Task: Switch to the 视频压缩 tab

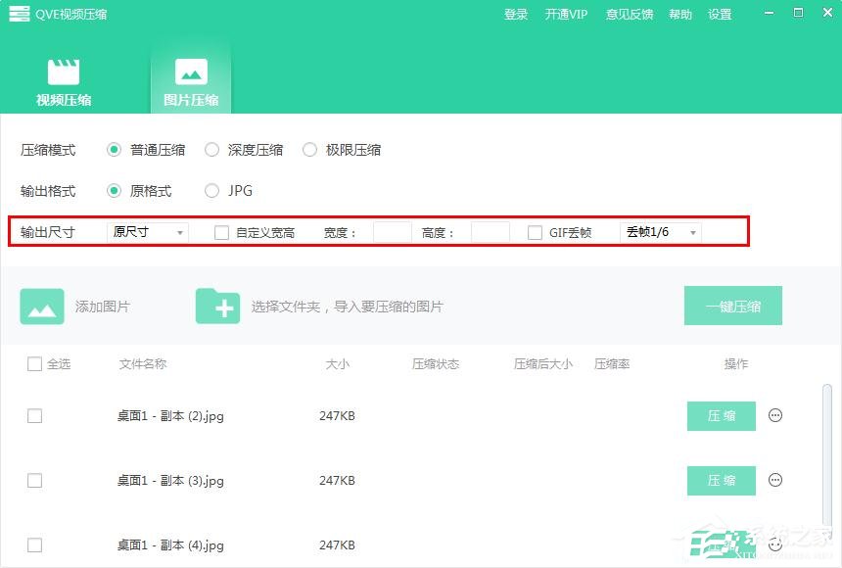Action: pyautogui.click(x=65, y=81)
